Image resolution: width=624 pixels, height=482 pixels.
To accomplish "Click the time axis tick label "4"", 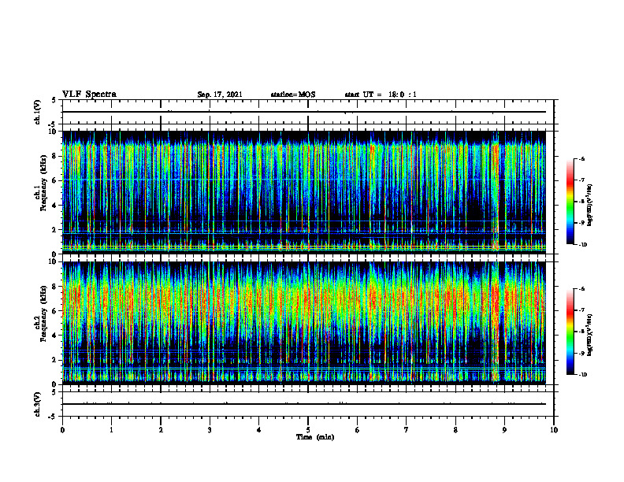I will click(x=259, y=430).
